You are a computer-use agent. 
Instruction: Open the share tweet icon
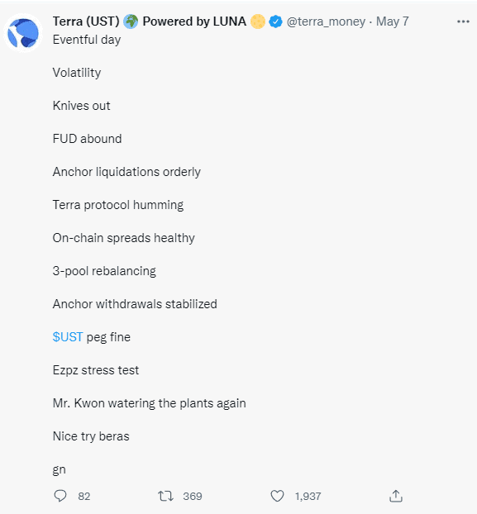(x=396, y=496)
